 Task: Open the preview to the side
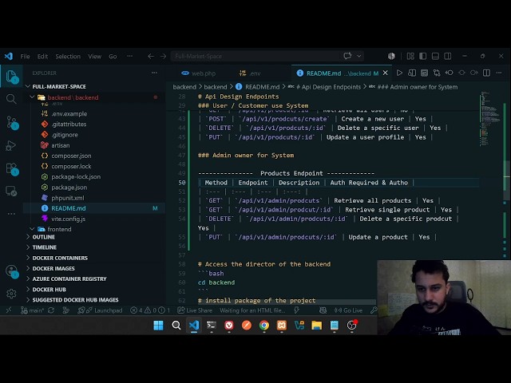pyautogui.click(x=412, y=73)
